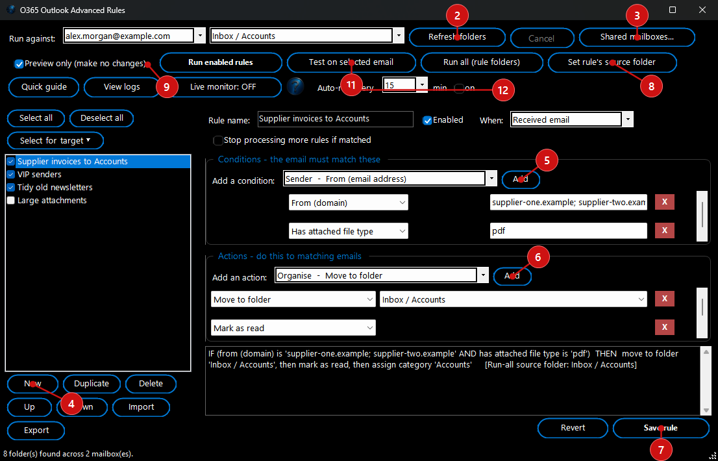This screenshot has height=461, width=718.
Task: Open the auto-run minutes dropdown
Action: 423,85
